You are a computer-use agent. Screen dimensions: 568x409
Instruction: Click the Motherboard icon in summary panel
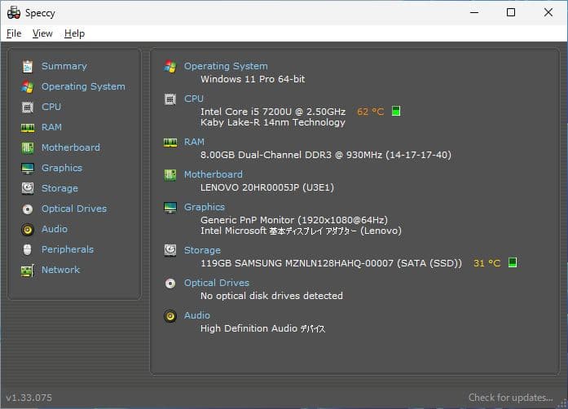[x=170, y=175]
